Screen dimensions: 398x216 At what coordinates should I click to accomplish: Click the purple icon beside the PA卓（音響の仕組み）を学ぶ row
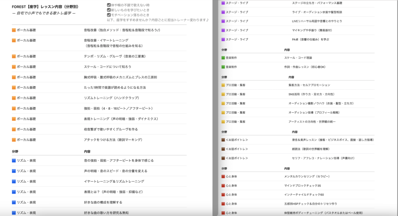click(x=223, y=39)
